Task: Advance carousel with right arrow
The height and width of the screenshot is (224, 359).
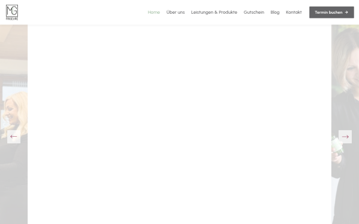Action: [x=345, y=137]
